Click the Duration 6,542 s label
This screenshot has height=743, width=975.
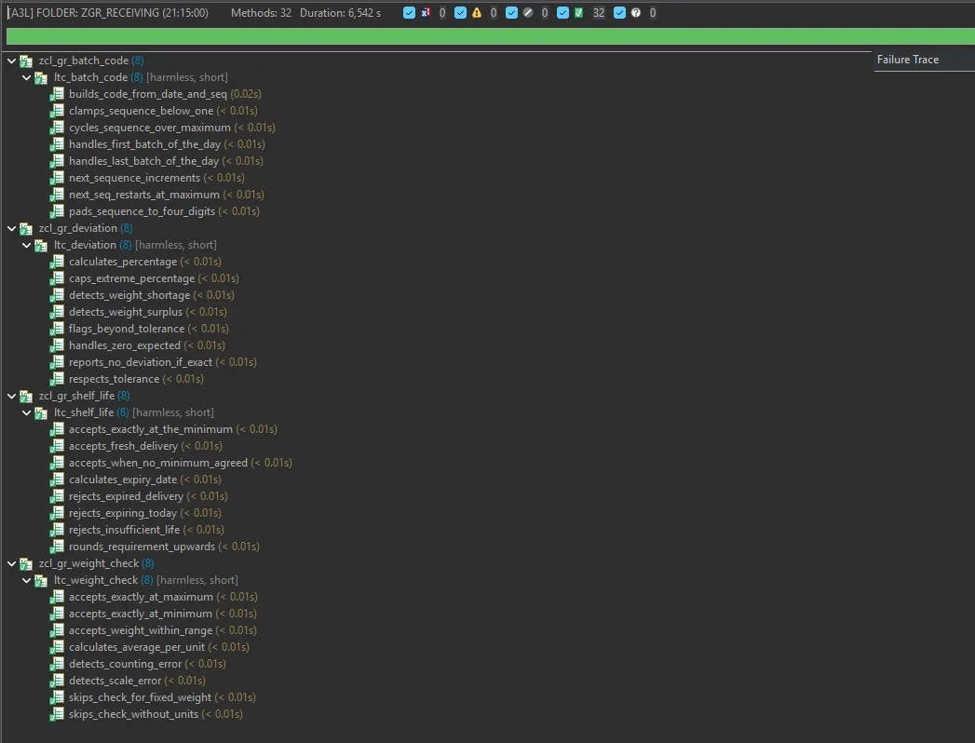tap(340, 12)
